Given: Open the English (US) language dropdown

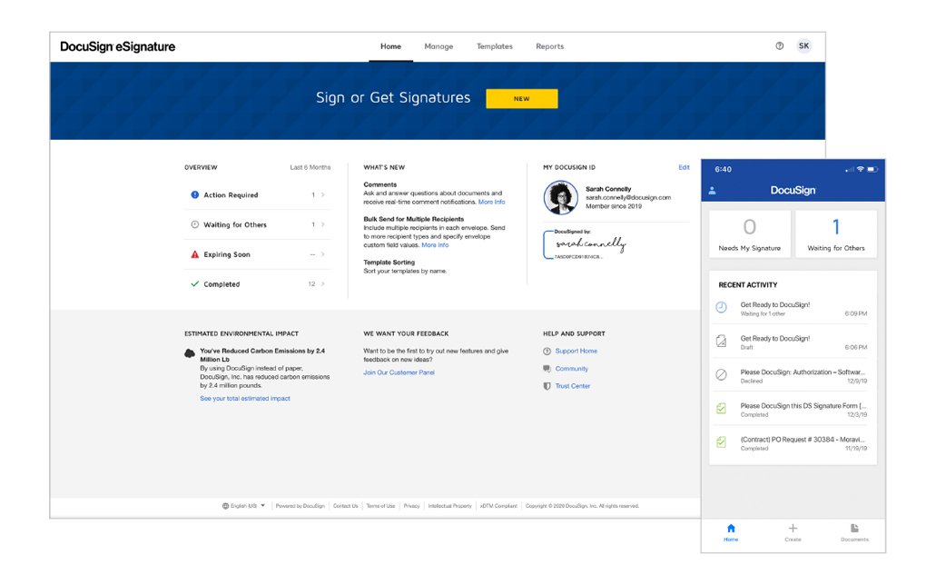Looking at the screenshot, I should (x=244, y=506).
